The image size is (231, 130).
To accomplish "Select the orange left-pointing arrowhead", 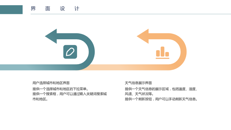I will [x=143, y=36].
